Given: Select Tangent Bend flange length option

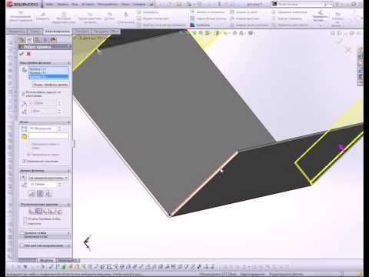Looking at the screenshot, I should [x=48, y=194].
